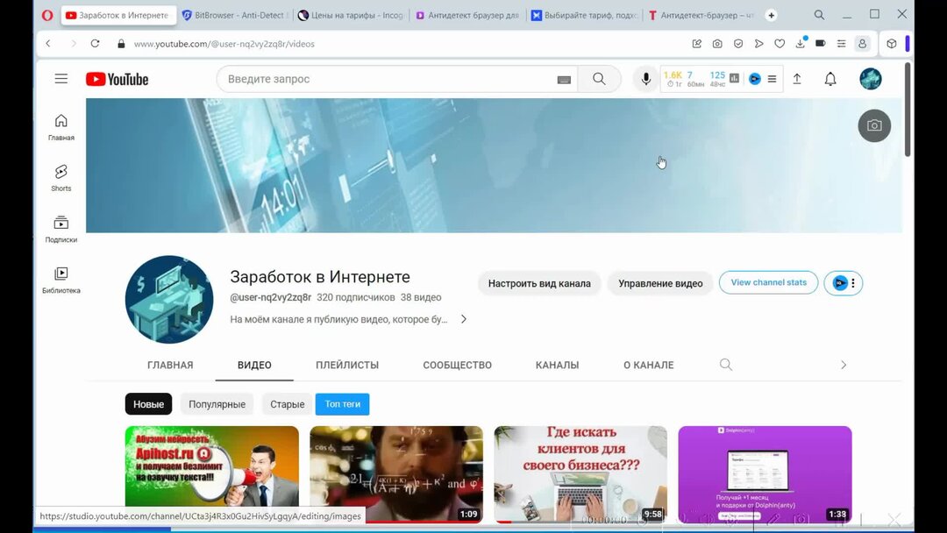The height and width of the screenshot is (533, 947).
Task: Open Управление видео
Action: pyautogui.click(x=659, y=283)
